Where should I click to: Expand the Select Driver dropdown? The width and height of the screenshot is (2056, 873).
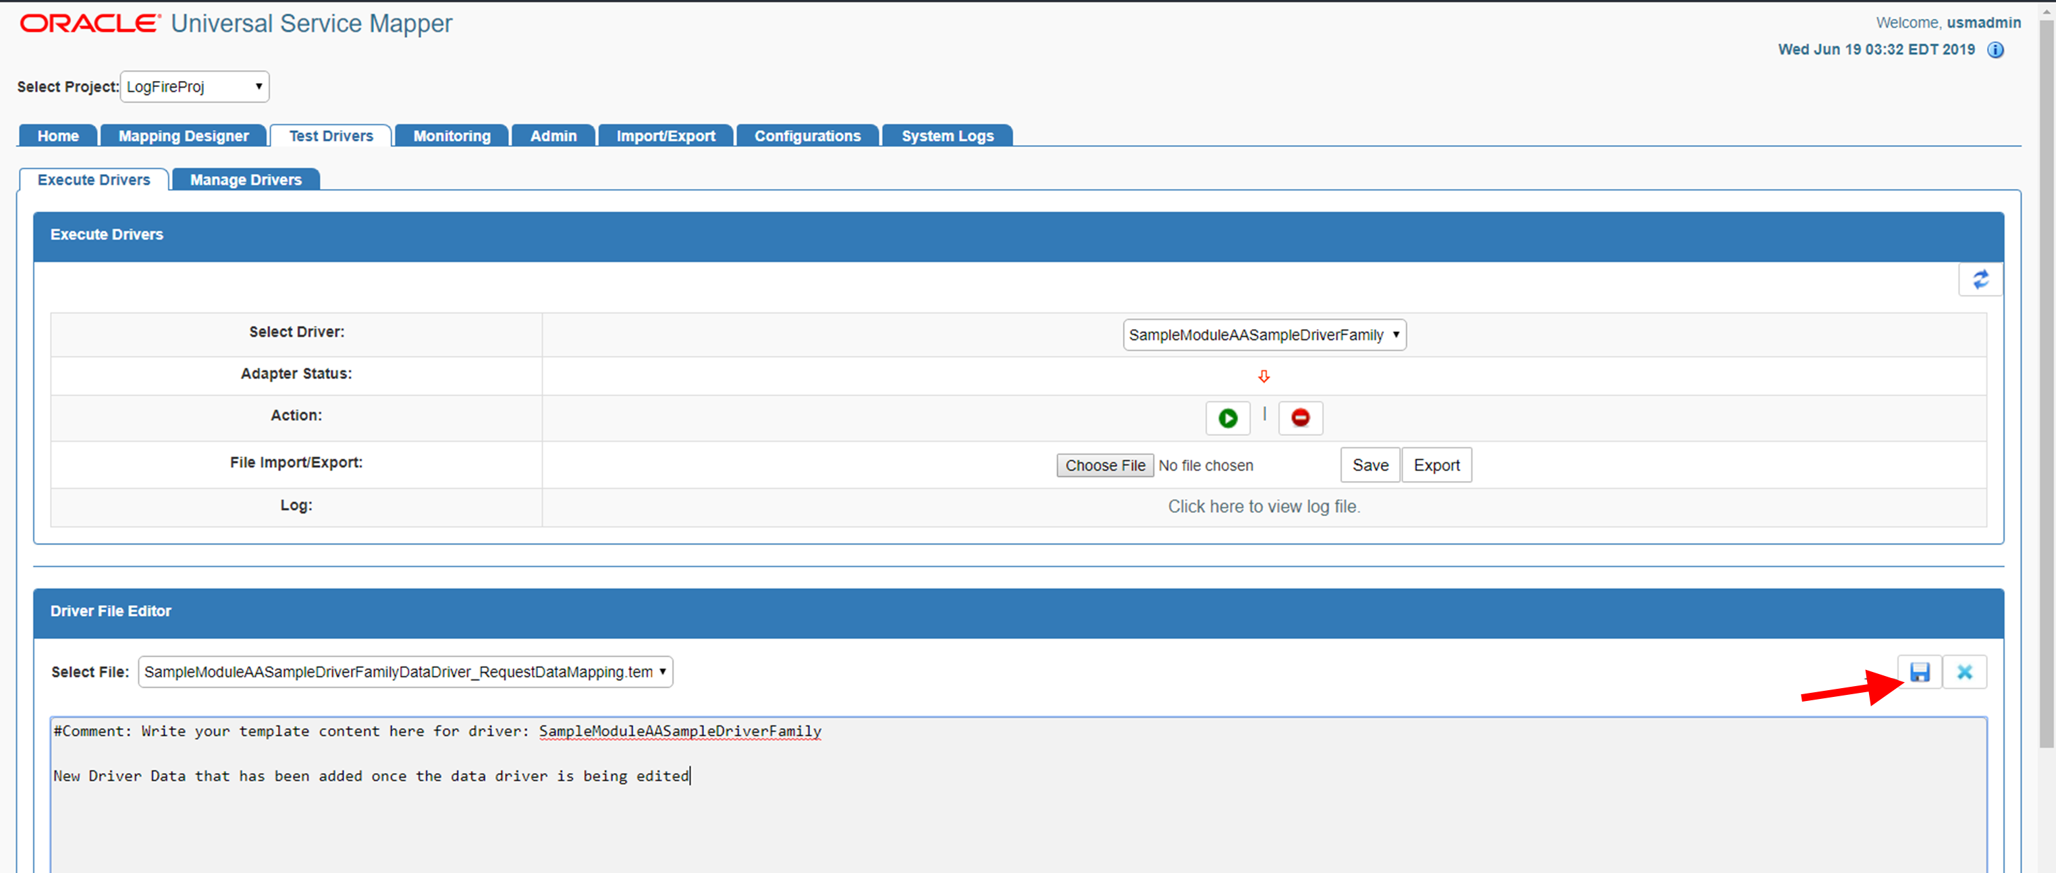[x=1264, y=335]
